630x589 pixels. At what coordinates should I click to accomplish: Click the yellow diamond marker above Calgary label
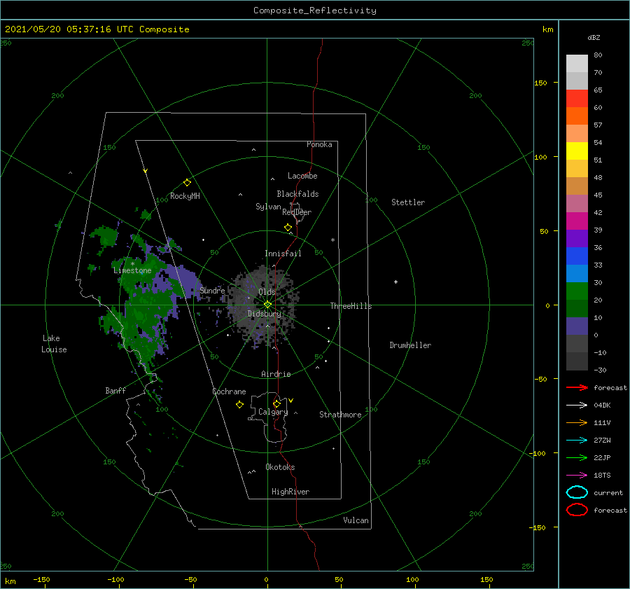pos(276,403)
